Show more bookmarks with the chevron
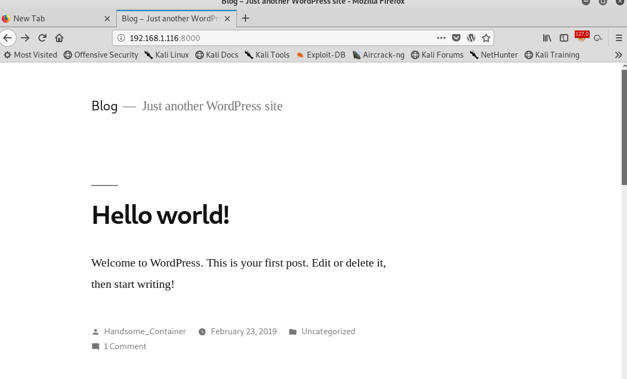The height and width of the screenshot is (379, 627). [x=618, y=55]
